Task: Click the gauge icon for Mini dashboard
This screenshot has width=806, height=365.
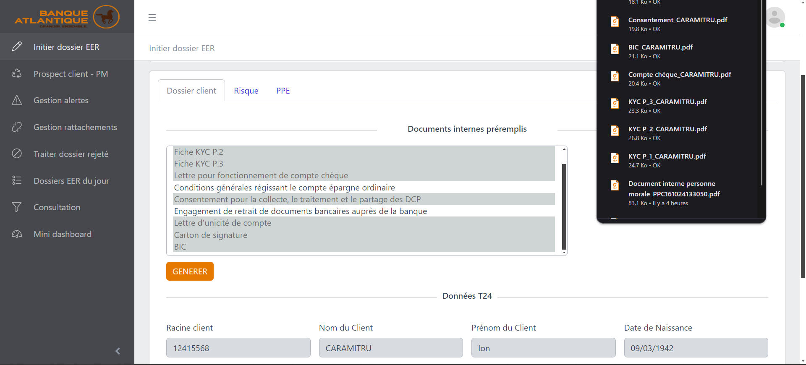Action: tap(17, 234)
